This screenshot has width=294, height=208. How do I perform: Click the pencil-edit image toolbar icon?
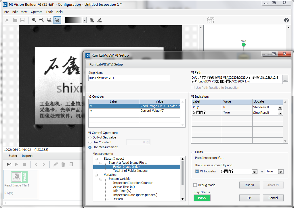click(x=99, y=20)
